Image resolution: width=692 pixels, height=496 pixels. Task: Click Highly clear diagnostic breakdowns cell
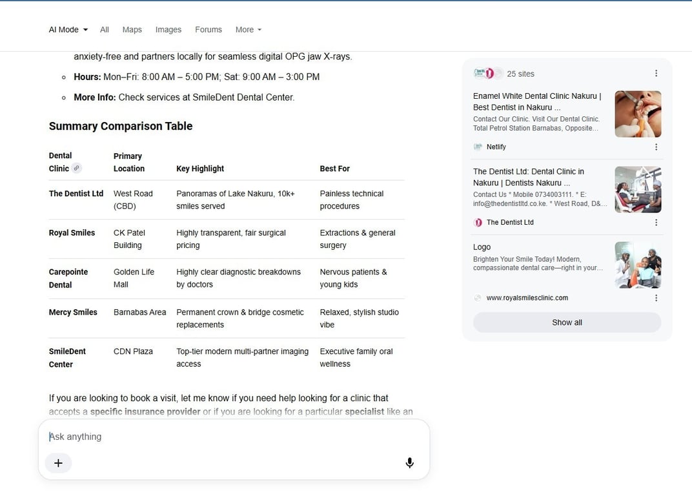[x=238, y=278]
